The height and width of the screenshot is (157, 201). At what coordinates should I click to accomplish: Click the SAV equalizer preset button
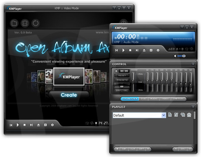tap(118, 91)
